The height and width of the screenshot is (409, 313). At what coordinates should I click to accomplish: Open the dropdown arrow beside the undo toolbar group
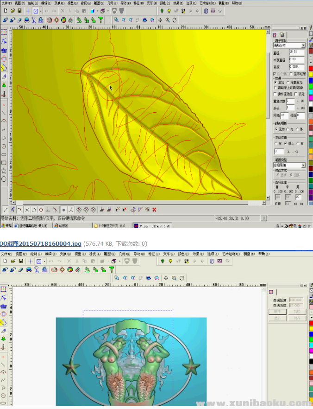pos(41,11)
